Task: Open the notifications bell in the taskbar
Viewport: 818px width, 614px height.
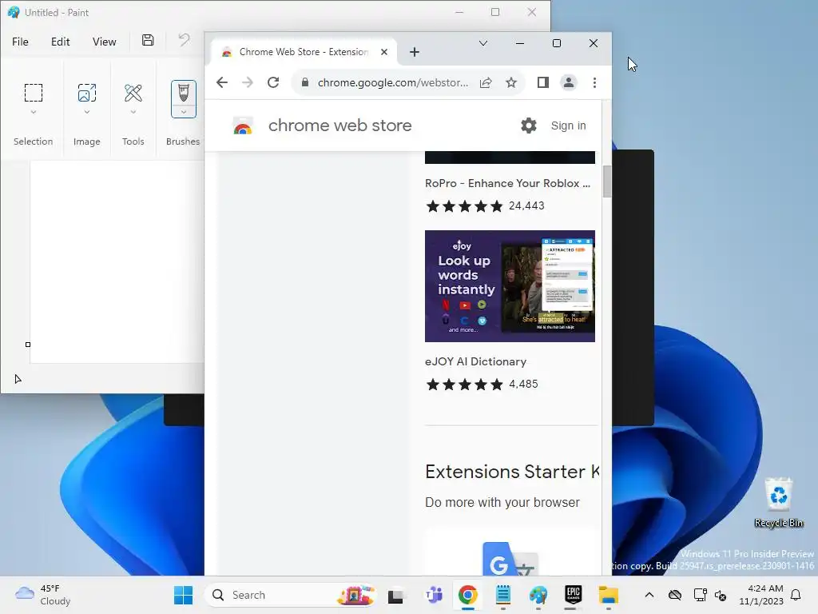Action: (796, 595)
